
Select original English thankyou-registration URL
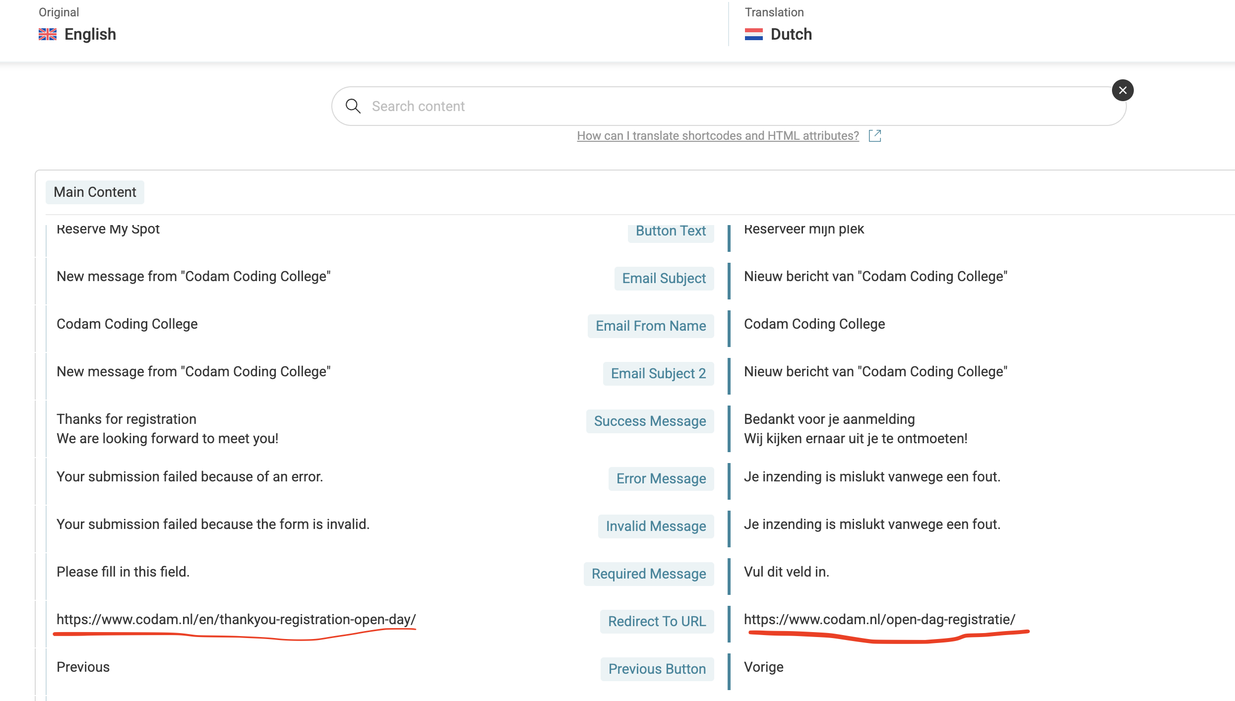pyautogui.click(x=236, y=620)
